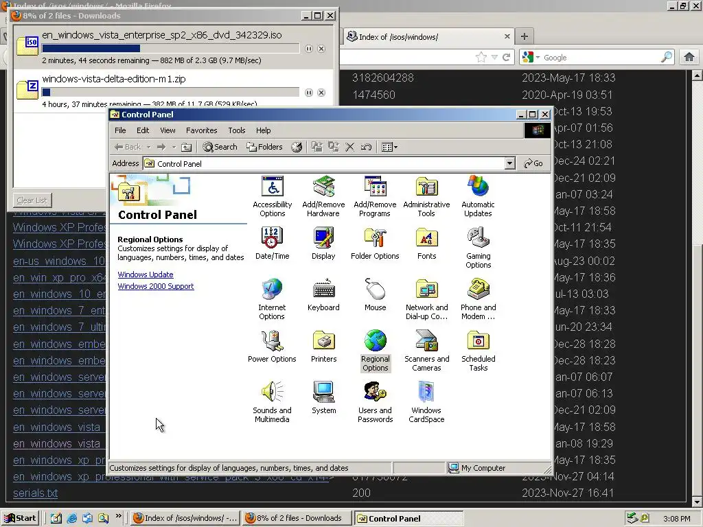Click the History toolbar icon

[297, 147]
